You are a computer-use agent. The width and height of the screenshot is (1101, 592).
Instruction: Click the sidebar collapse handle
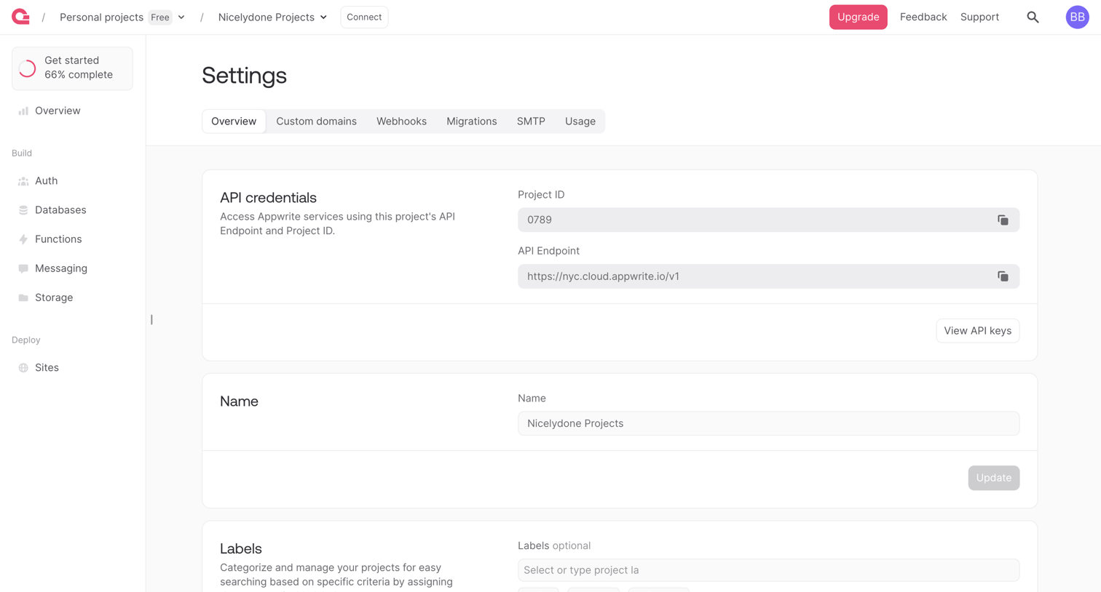point(151,319)
